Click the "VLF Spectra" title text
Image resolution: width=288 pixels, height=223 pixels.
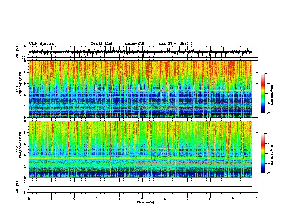pyautogui.click(x=41, y=44)
